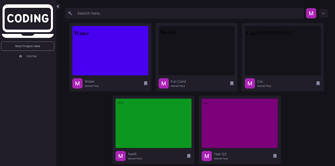Bookmark the Fun Card project

point(232,83)
